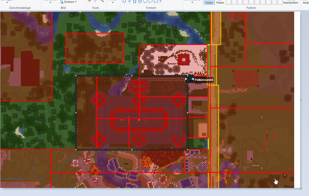Activate the 2. Farbe color button
309x196 pixels.
[x=220, y=2]
